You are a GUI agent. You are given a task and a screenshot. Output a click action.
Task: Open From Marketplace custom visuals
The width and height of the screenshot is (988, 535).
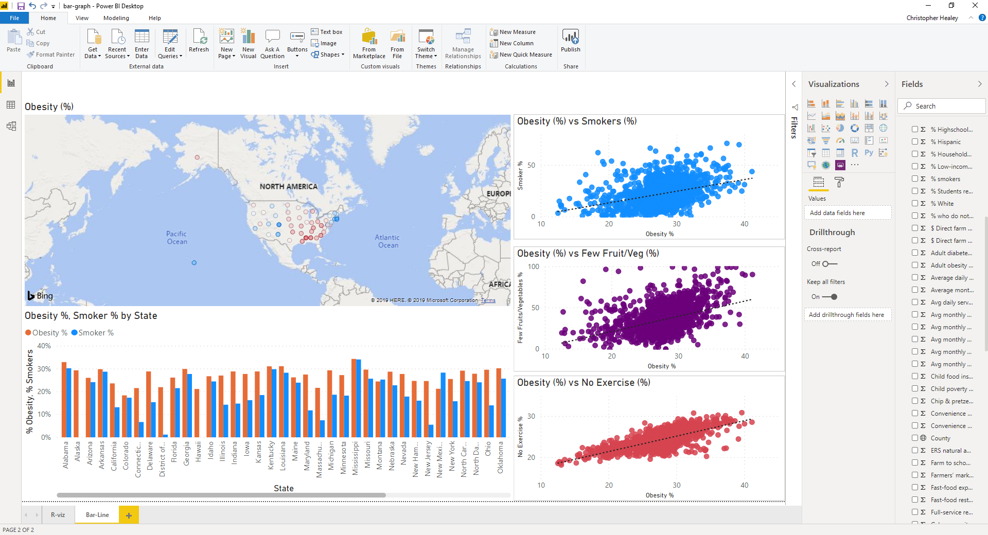coord(369,44)
